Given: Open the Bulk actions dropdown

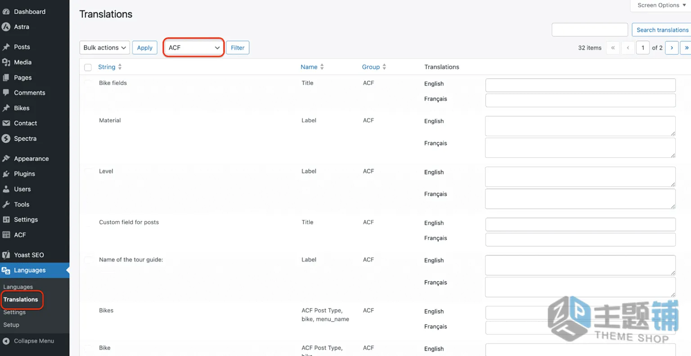Looking at the screenshot, I should pos(104,48).
